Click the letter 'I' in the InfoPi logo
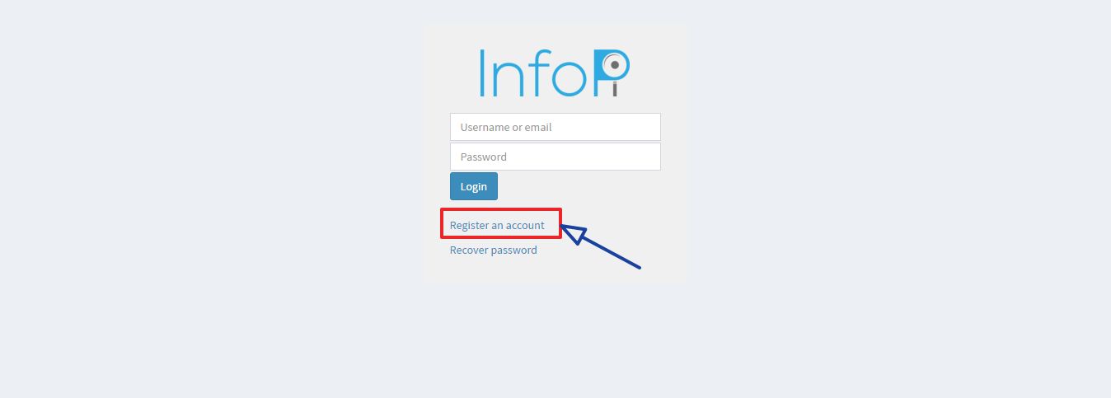The width and height of the screenshot is (1111, 398). pos(484,73)
